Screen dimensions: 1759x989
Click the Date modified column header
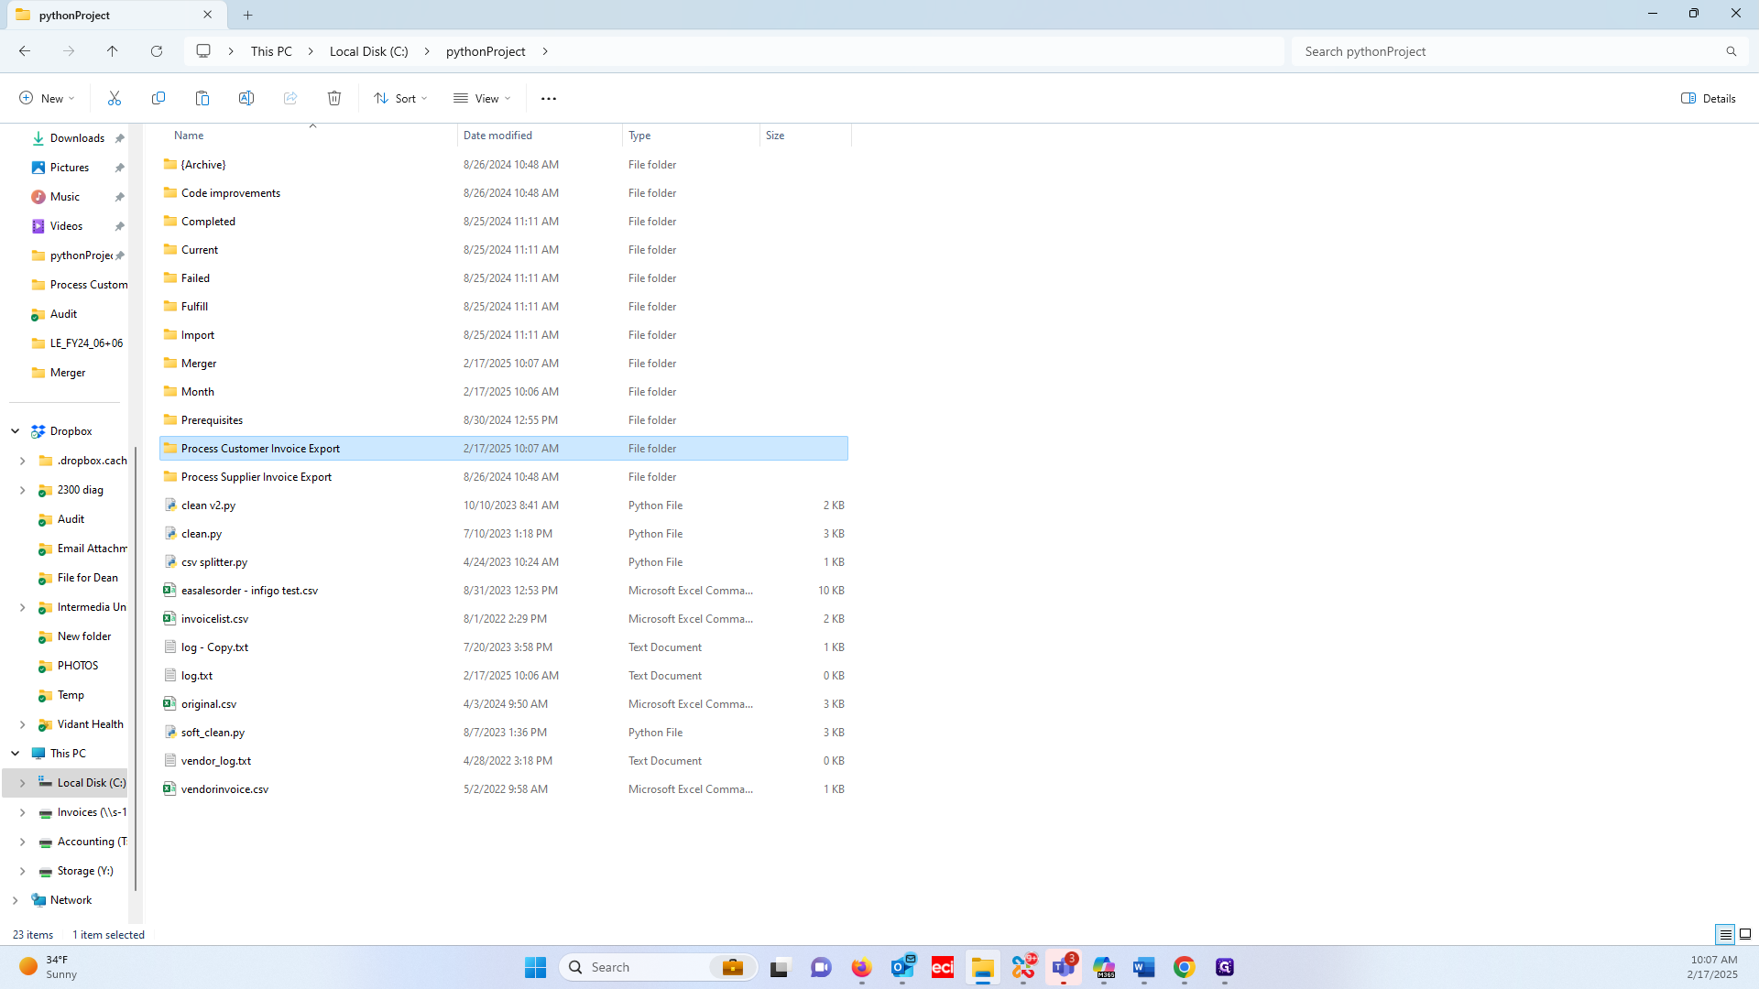tap(497, 136)
